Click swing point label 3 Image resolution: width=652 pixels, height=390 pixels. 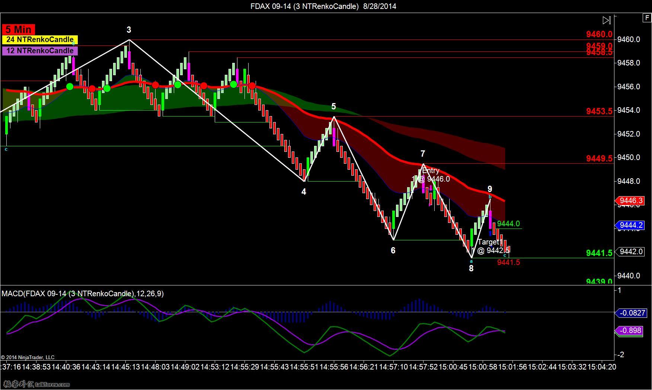(x=129, y=30)
